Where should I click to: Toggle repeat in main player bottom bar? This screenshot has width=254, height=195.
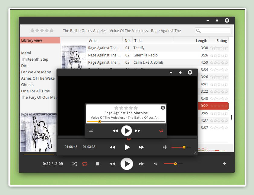85,164
